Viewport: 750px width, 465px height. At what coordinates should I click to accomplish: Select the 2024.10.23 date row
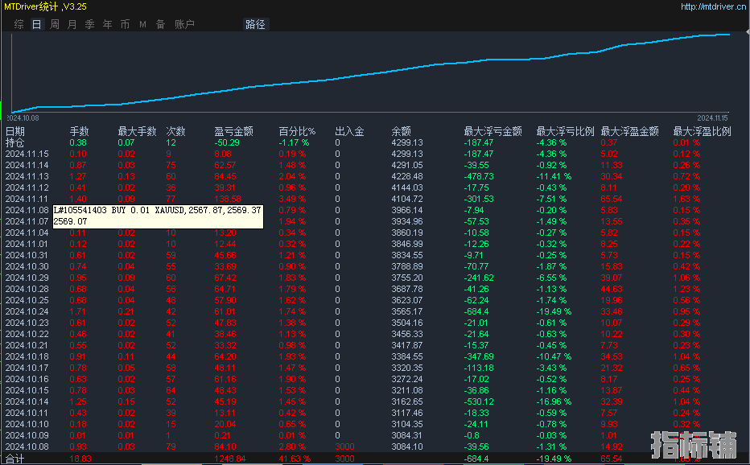27,323
